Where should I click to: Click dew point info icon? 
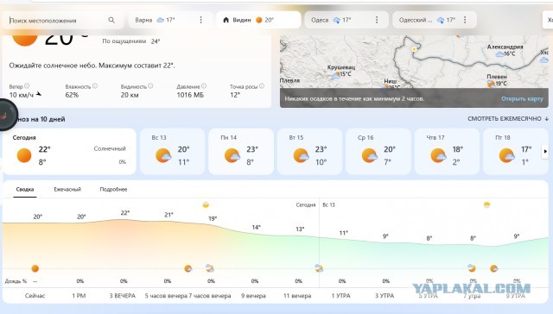(x=262, y=86)
